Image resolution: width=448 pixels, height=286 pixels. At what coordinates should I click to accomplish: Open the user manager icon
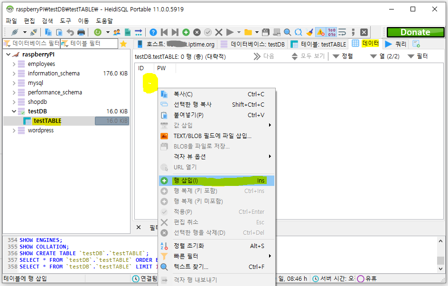[117, 32]
